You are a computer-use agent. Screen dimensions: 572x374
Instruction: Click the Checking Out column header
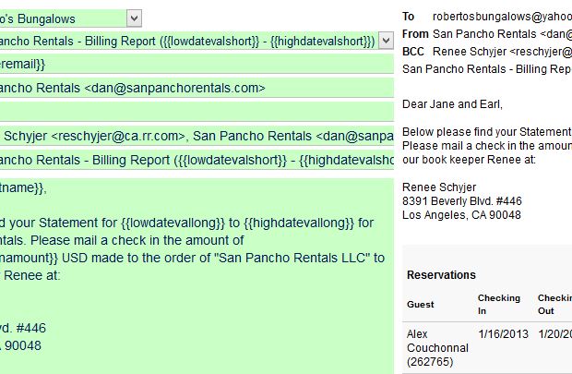(554, 304)
